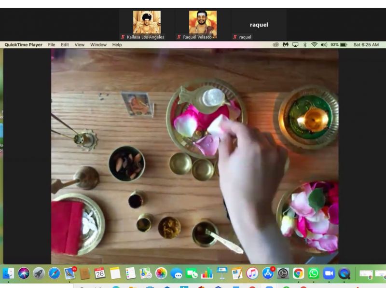Open the QuickTime Player application menu

tap(23, 45)
